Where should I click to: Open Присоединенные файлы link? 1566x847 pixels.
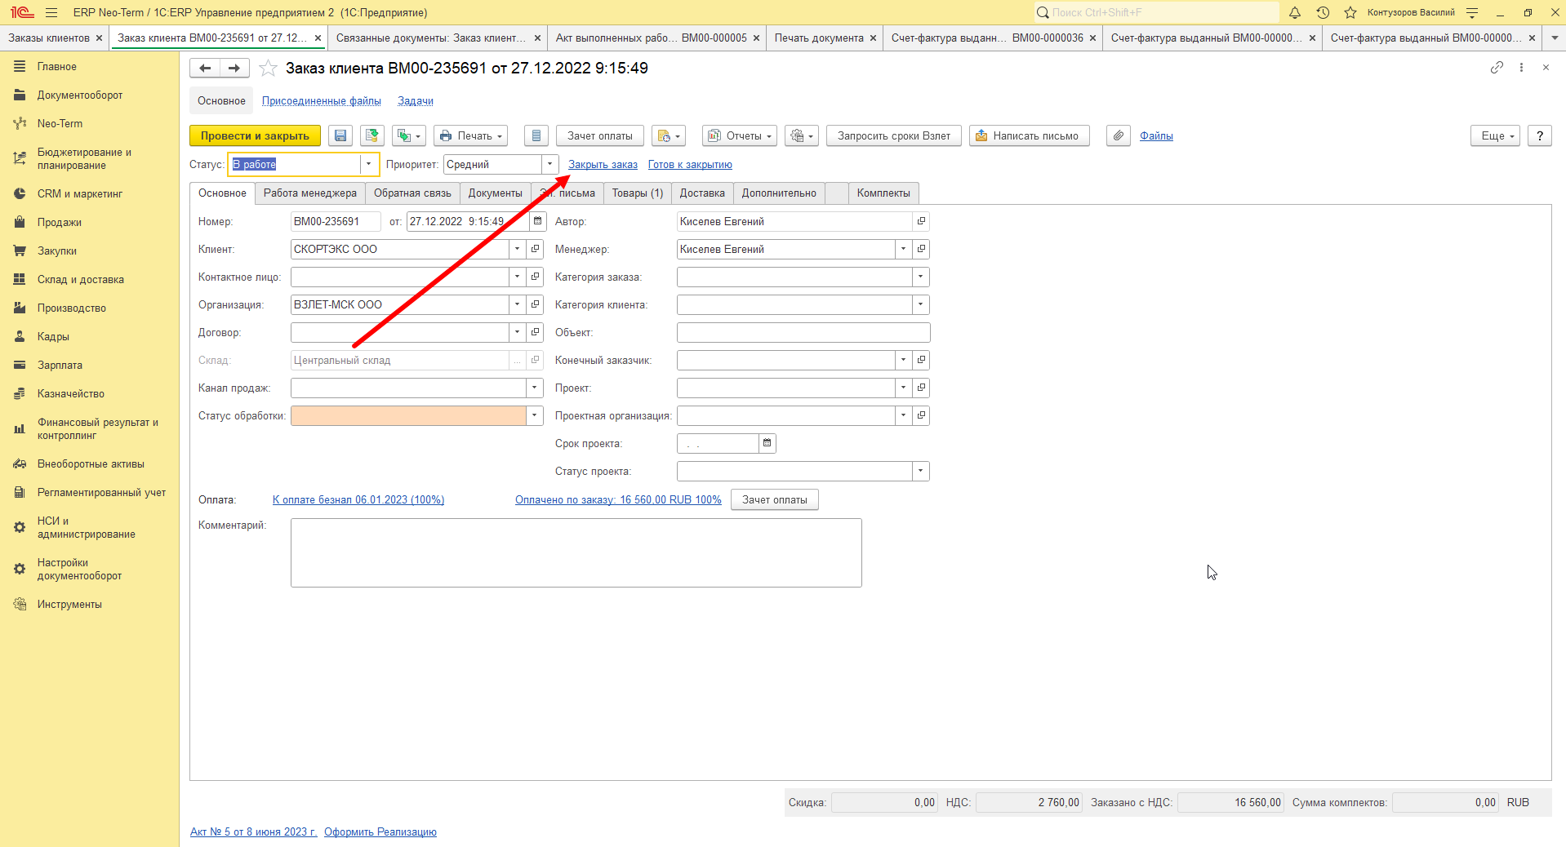click(322, 101)
